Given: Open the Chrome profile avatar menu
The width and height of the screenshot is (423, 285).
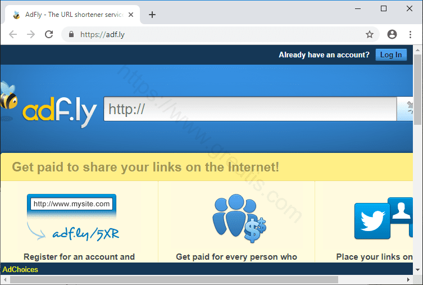Looking at the screenshot, I should 392,34.
